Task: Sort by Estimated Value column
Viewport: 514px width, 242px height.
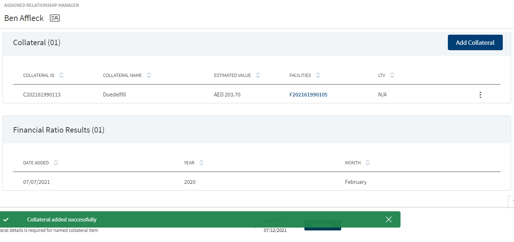Action: click(258, 75)
